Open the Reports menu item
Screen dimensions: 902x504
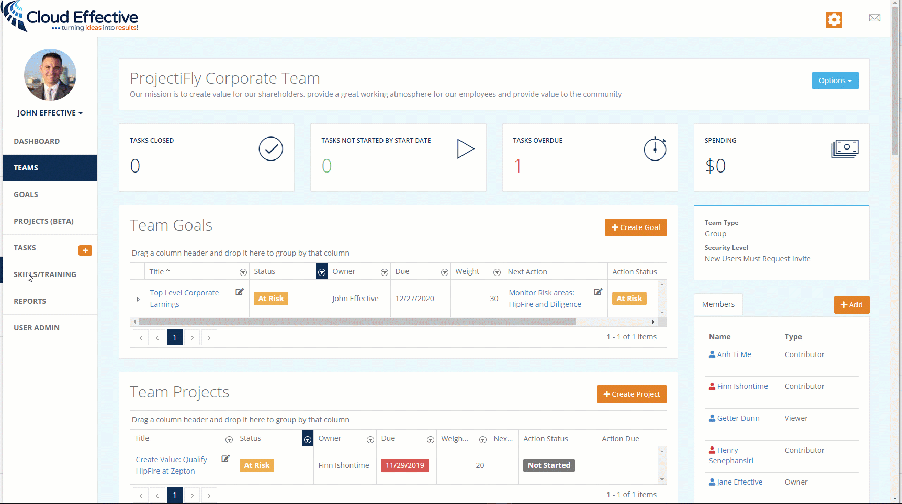30,301
